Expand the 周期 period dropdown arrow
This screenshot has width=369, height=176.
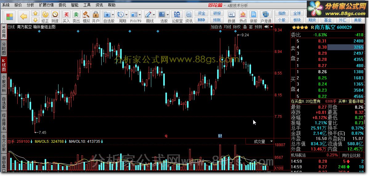(126, 15)
